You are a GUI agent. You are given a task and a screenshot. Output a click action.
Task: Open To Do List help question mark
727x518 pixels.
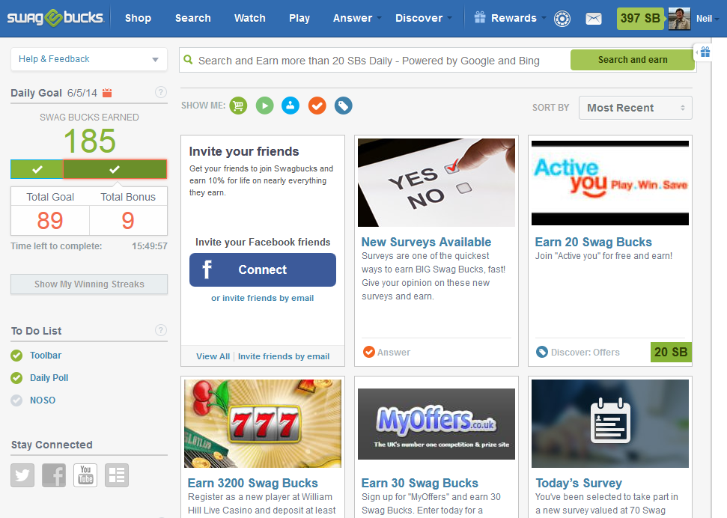pyautogui.click(x=160, y=330)
